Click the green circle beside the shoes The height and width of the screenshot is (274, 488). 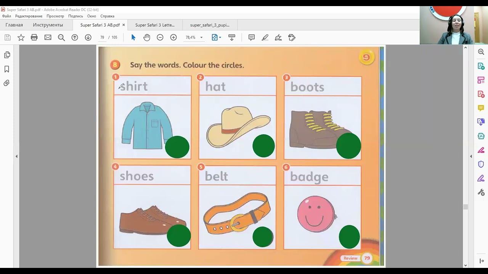pos(179,236)
